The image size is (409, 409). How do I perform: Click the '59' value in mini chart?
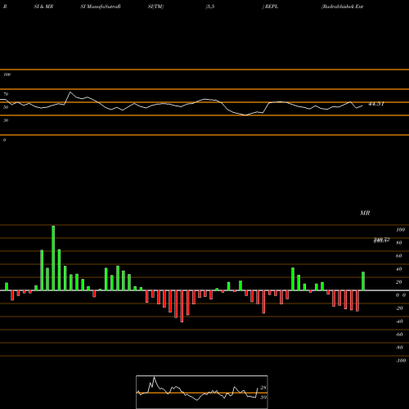coord(263,398)
